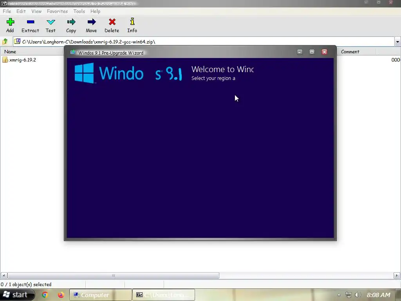Click the scroll left arrow

coord(4,276)
